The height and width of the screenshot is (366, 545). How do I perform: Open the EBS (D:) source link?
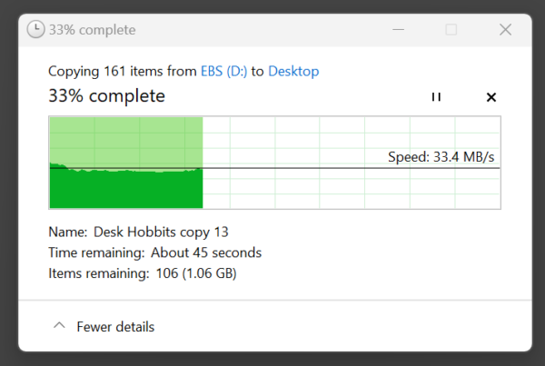pos(225,71)
